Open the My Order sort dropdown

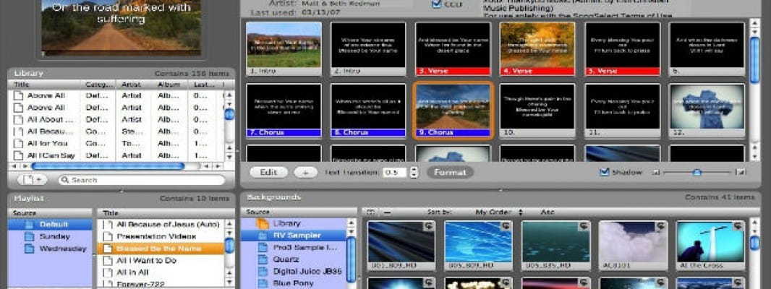[499, 212]
